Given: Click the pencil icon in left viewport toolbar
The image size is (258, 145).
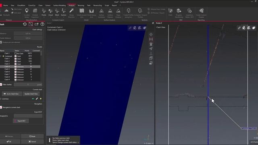Looking at the screenshot, I should (130, 28).
